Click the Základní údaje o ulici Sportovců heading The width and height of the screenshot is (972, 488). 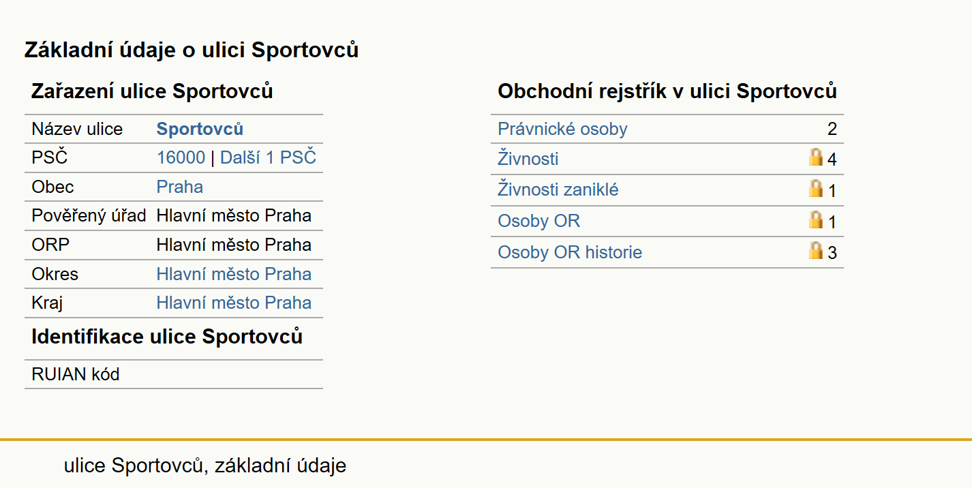[192, 50]
